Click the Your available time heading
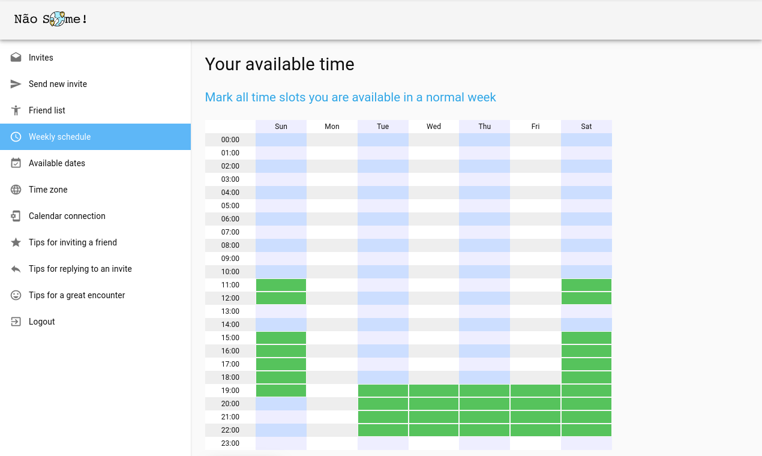The image size is (762, 456). point(280,64)
